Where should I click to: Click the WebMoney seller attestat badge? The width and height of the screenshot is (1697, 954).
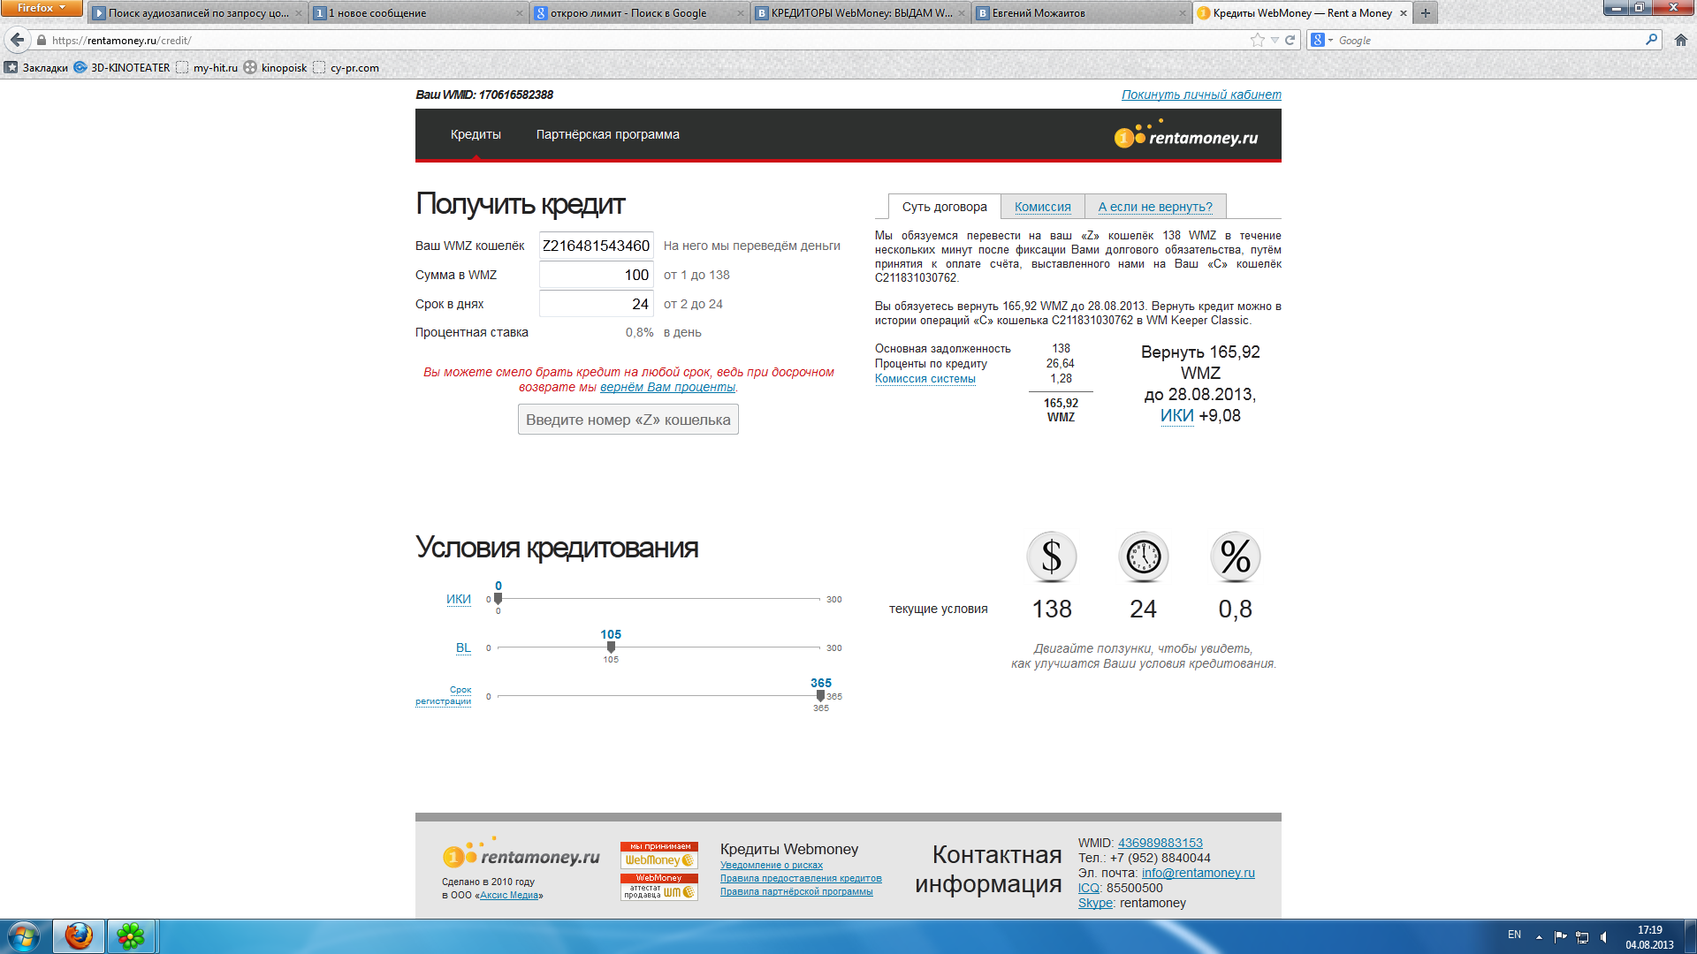[x=659, y=887]
